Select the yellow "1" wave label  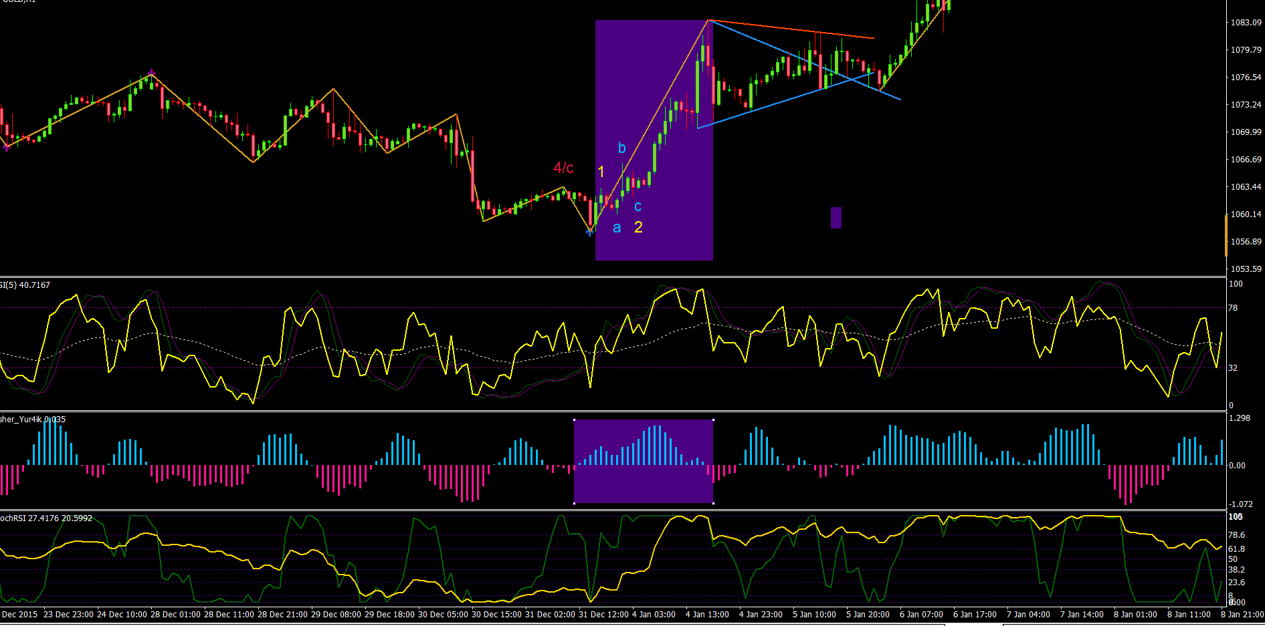pyautogui.click(x=601, y=172)
